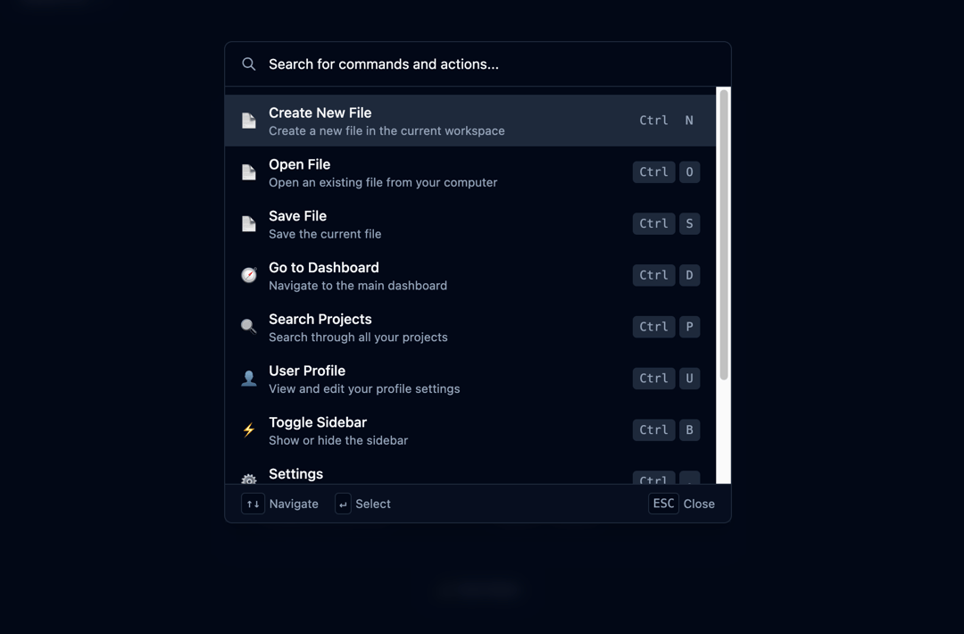This screenshot has height=634, width=964.
Task: Run the Go to Dashboard command
Action: tap(470, 276)
